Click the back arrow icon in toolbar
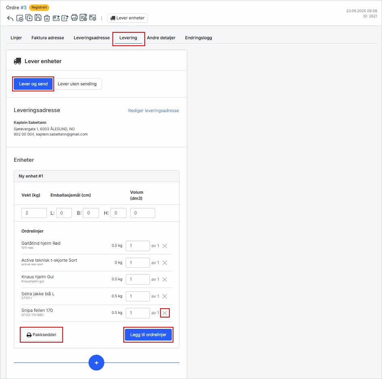The image size is (382, 379). [10, 18]
